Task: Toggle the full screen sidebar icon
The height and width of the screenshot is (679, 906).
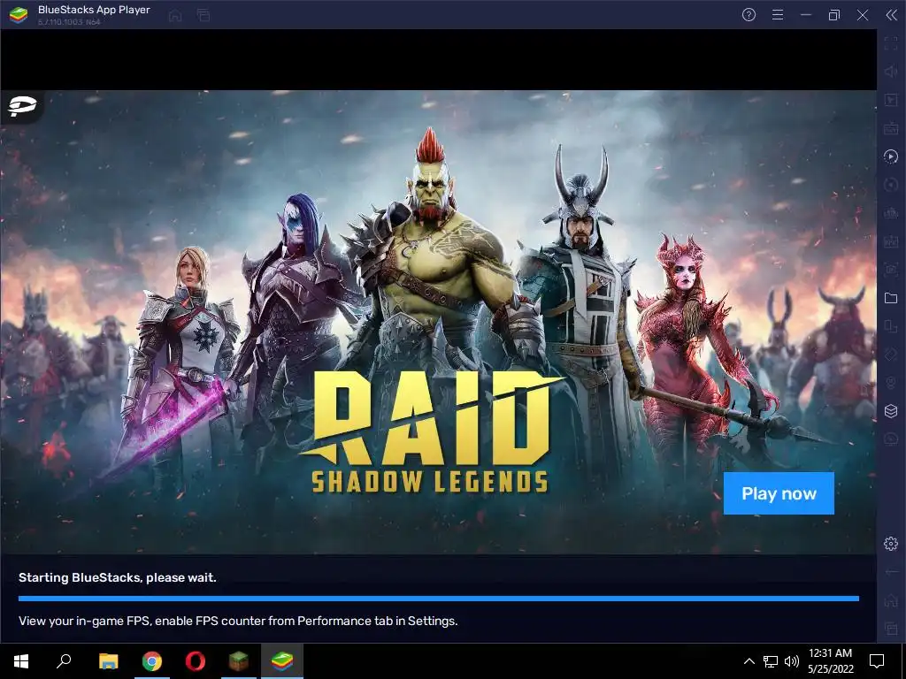Action: coord(891,44)
